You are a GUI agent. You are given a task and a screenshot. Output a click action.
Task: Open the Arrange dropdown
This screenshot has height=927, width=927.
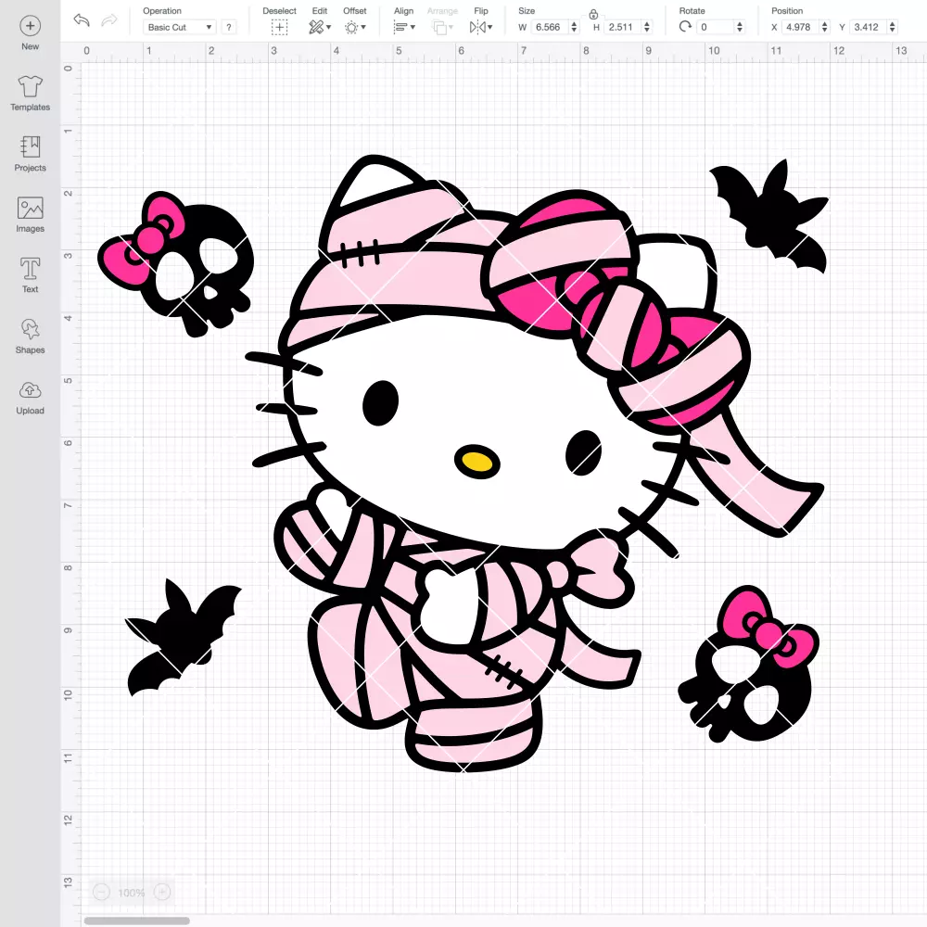pyautogui.click(x=442, y=27)
